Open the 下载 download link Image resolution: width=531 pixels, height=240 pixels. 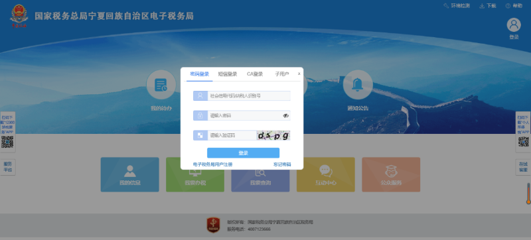(488, 6)
